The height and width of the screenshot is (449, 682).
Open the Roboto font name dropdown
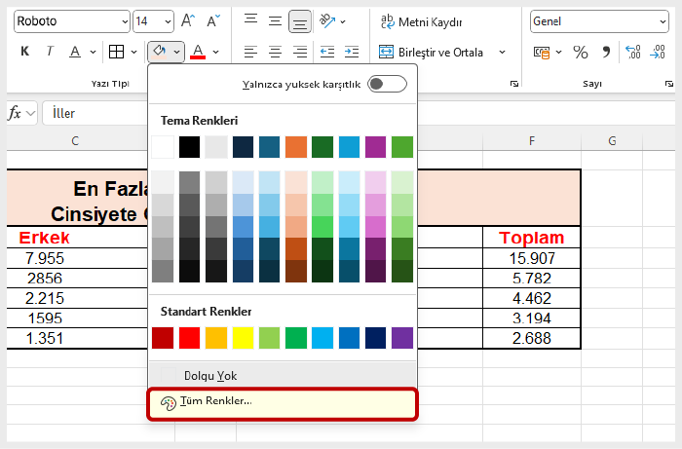point(125,21)
